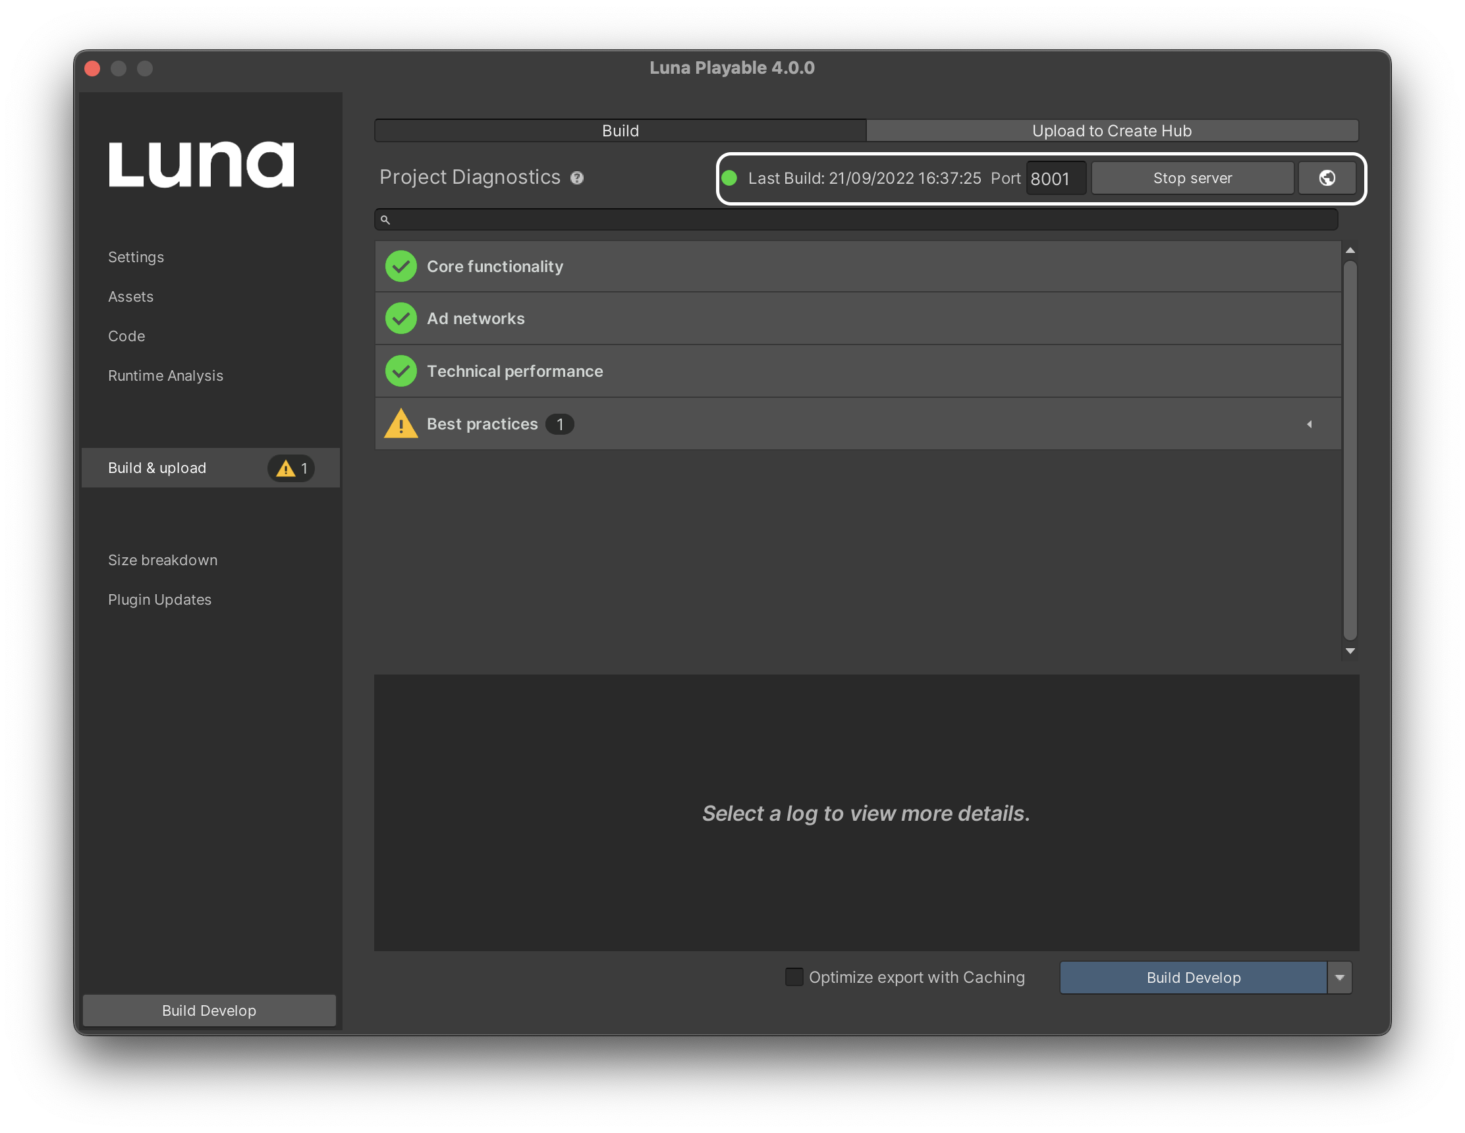Click the blue Build Develop button
Viewport: 1465px width, 1133px height.
click(x=1194, y=978)
